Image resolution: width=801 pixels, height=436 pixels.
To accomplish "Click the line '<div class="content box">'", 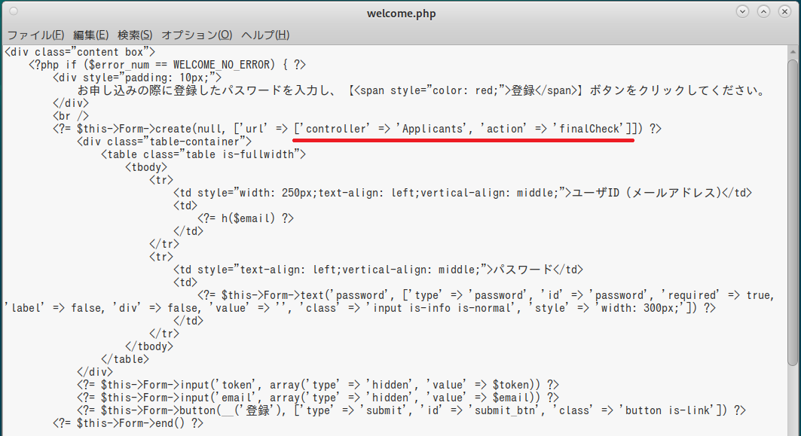I will tap(80, 52).
